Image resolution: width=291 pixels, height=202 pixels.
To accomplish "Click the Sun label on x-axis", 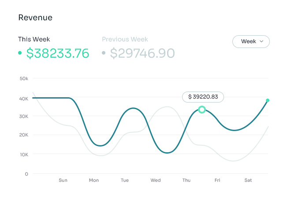I will pyautogui.click(x=63, y=180).
